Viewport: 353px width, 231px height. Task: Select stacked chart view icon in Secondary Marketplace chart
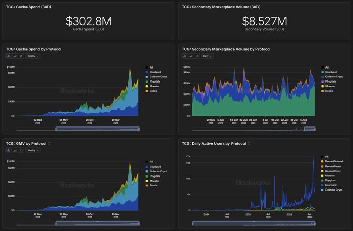pyautogui.click(x=185, y=56)
